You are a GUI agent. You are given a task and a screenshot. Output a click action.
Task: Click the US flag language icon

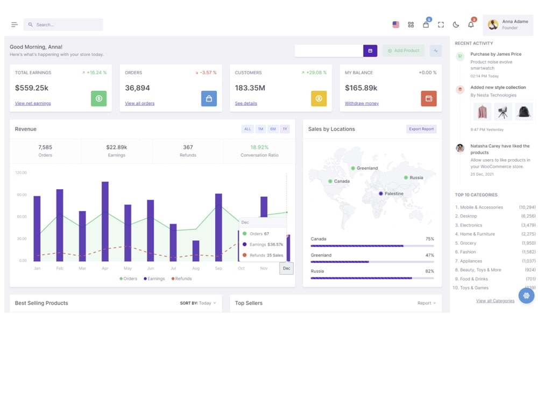pyautogui.click(x=396, y=24)
